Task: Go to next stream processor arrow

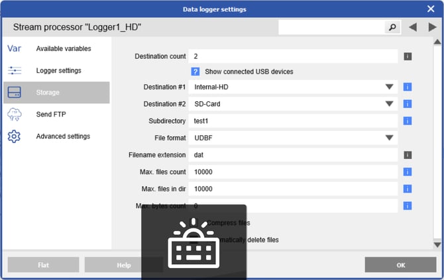Action: 432,27
